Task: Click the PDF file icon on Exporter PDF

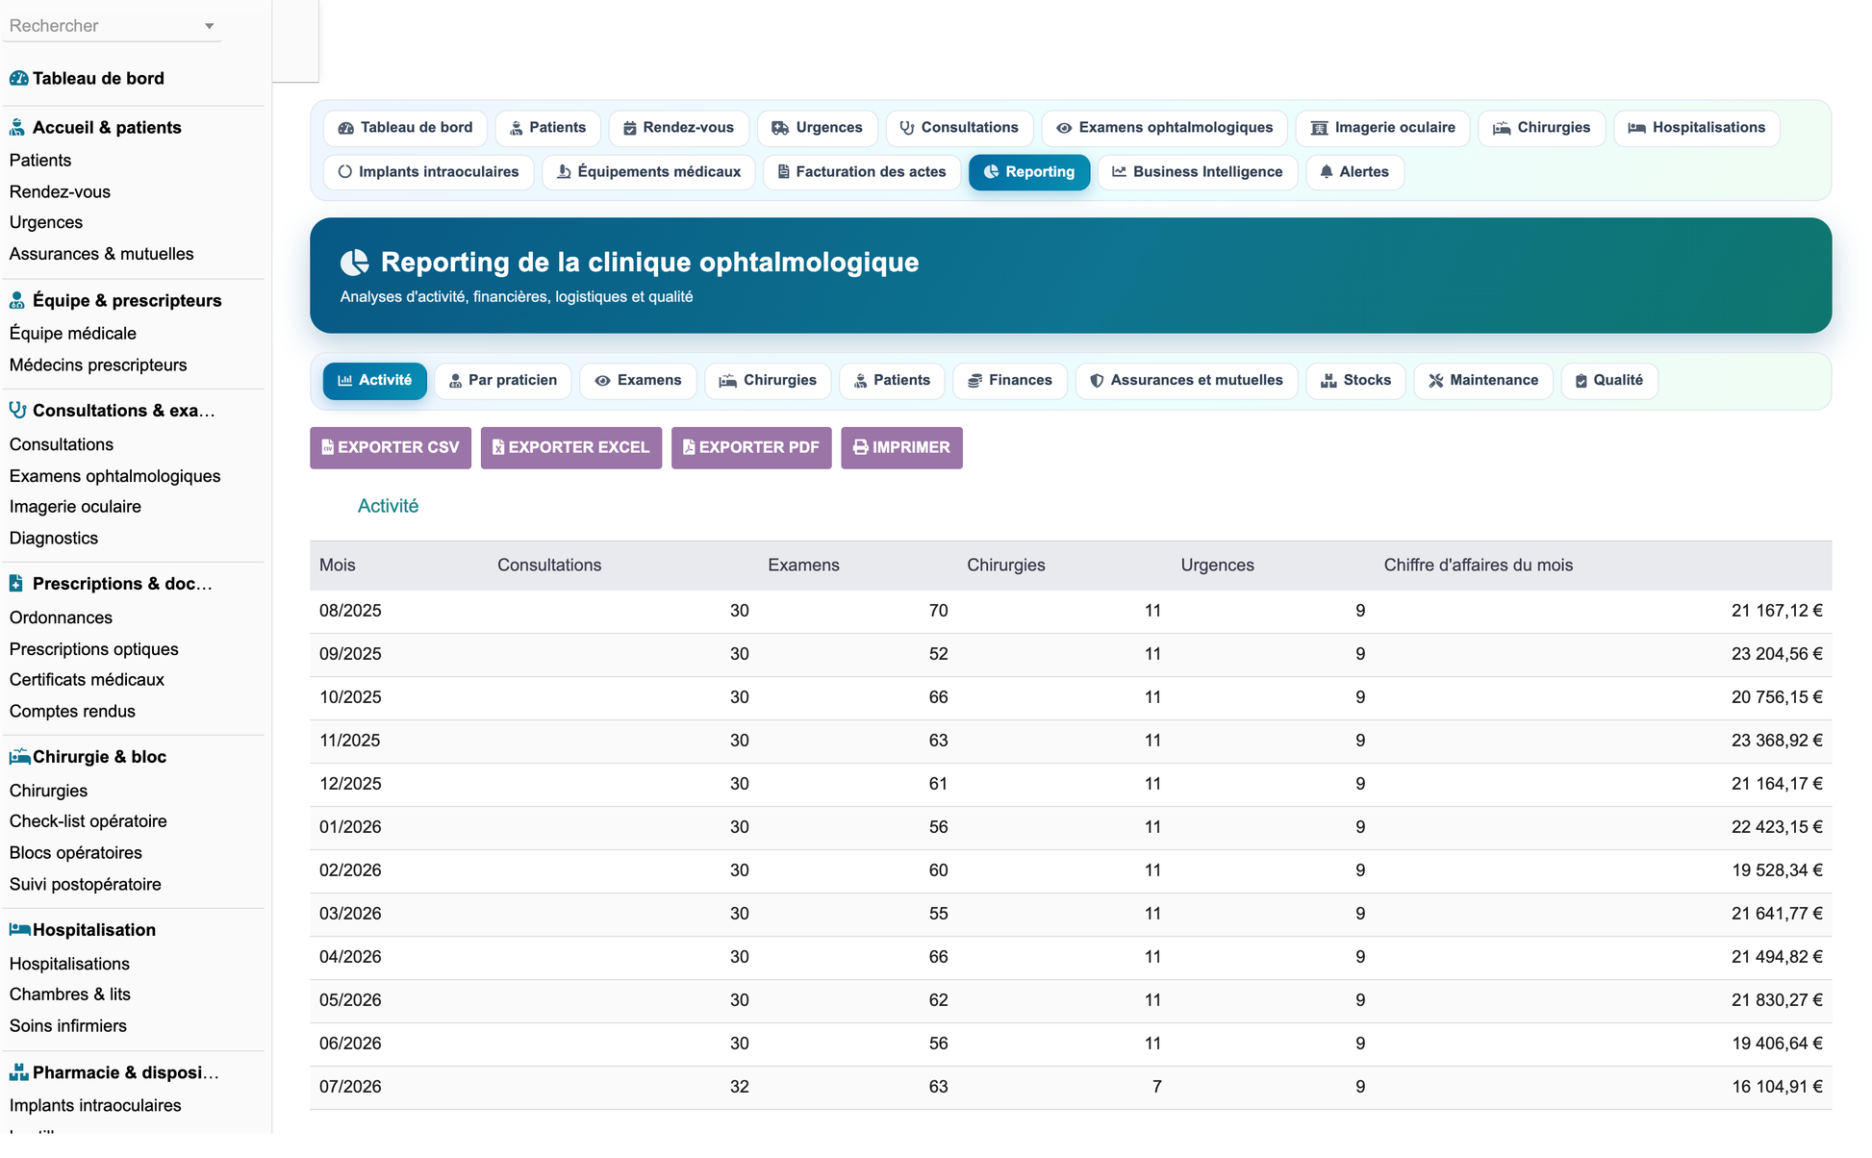Action: point(689,447)
